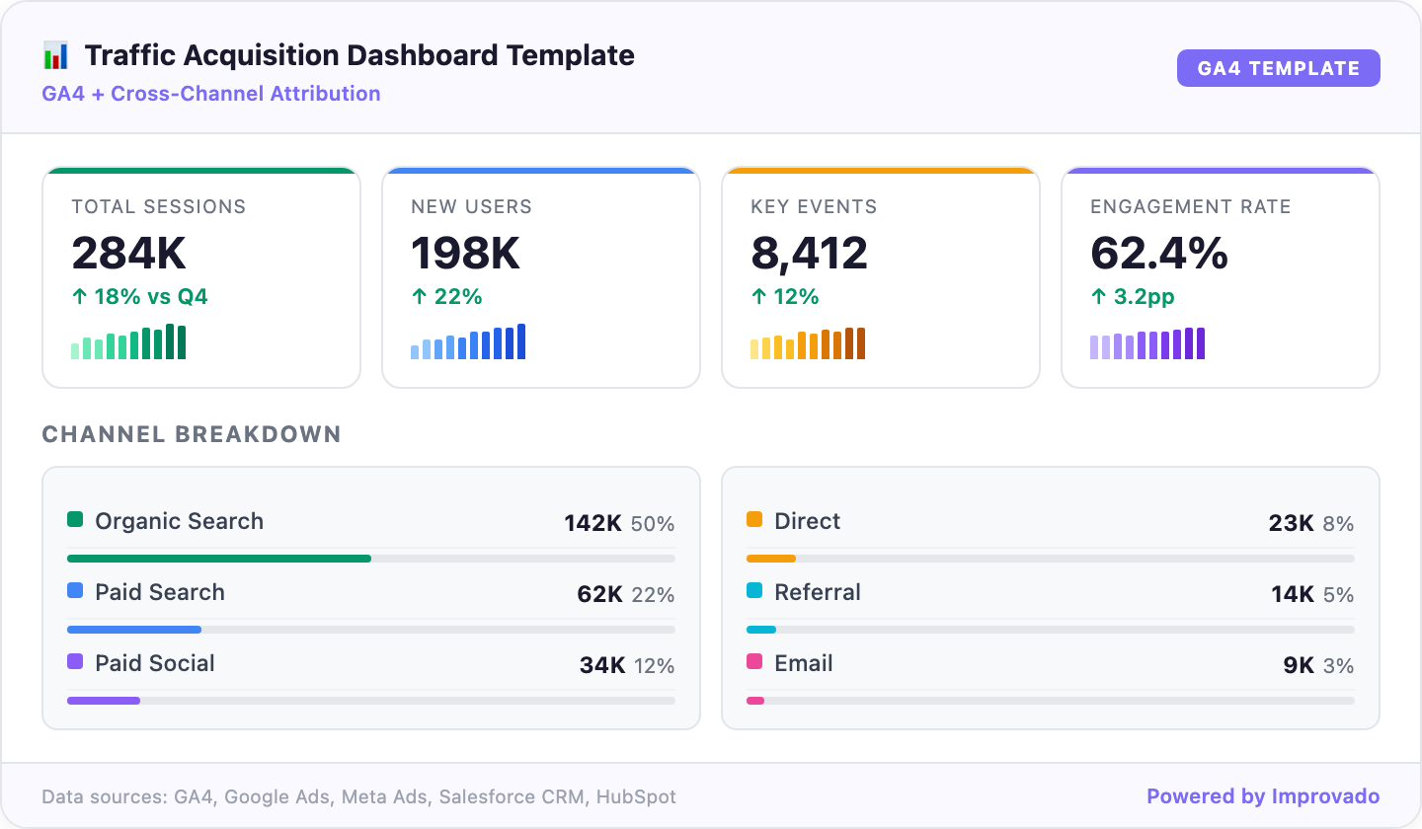Click the Organic Search progress bar
1422x829 pixels.
pos(218,558)
